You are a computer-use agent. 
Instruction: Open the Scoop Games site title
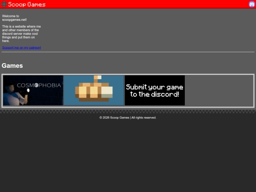pos(27,4)
